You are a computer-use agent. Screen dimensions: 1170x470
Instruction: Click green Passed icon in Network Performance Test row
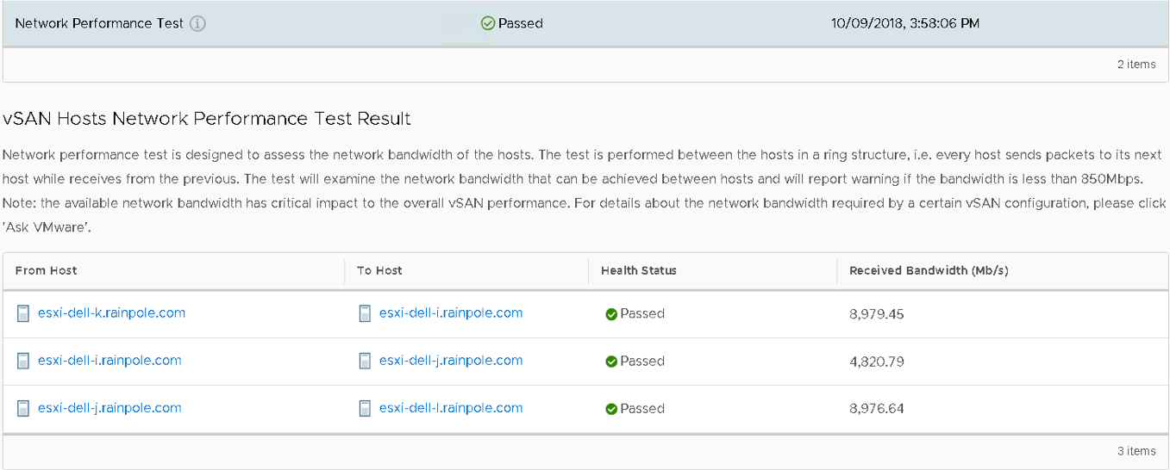[487, 24]
